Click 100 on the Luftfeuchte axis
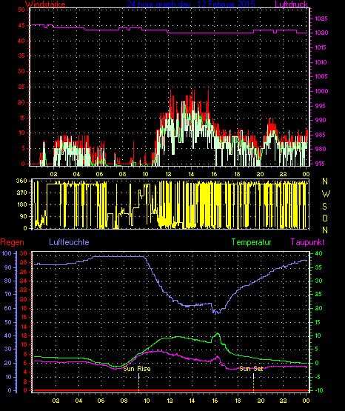345x411 pixels. (x=7, y=253)
